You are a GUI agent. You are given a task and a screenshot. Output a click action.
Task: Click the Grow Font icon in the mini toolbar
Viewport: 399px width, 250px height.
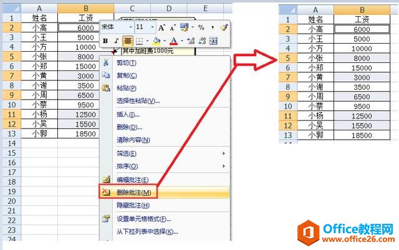[161, 27]
